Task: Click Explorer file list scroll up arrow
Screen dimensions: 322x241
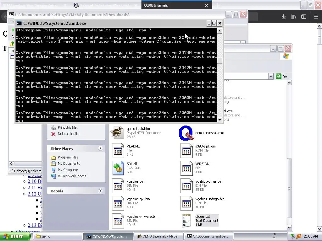Action: click(x=289, y=83)
